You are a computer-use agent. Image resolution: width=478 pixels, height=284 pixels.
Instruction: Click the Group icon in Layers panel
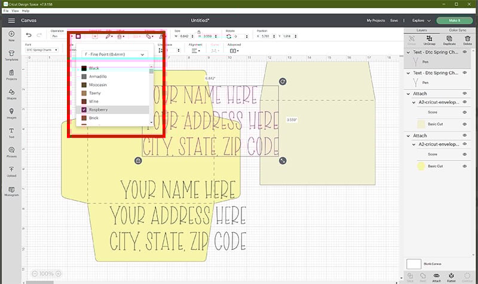coord(412,40)
